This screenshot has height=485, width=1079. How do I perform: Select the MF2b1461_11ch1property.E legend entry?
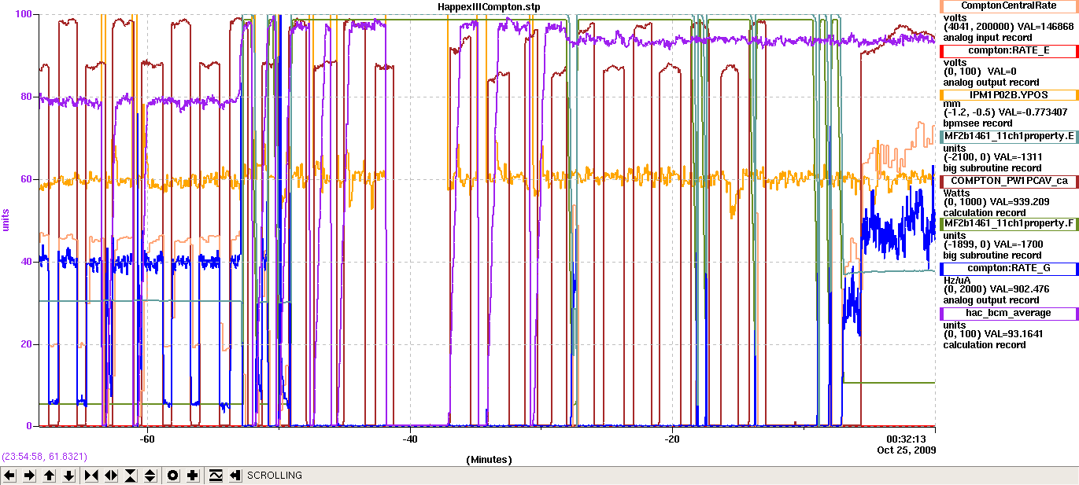tap(1010, 137)
